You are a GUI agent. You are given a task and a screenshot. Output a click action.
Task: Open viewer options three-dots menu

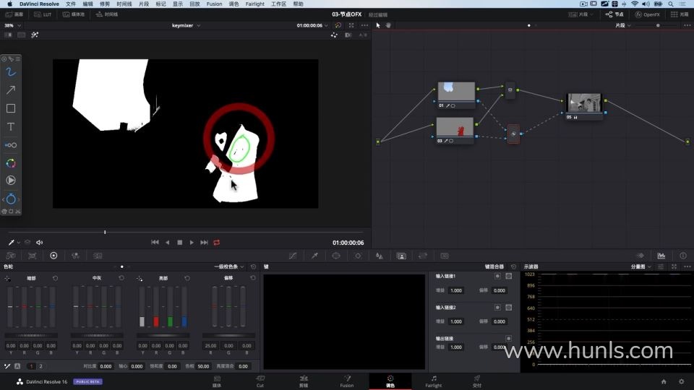[364, 26]
